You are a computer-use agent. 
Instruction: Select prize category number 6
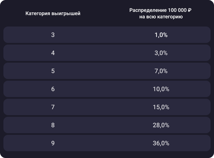[x=53, y=89]
